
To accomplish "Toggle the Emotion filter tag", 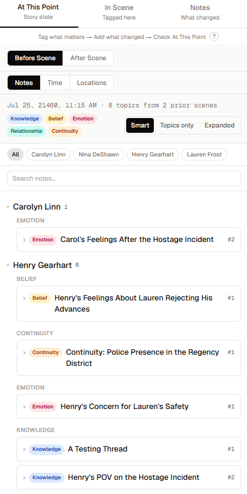I will coord(83,119).
